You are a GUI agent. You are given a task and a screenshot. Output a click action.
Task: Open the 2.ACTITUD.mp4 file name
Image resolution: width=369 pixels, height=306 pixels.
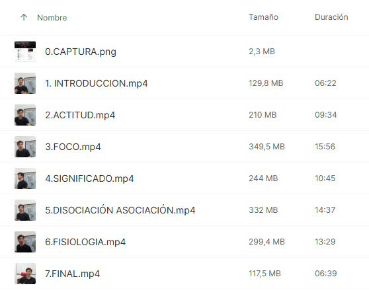pyautogui.click(x=80, y=115)
